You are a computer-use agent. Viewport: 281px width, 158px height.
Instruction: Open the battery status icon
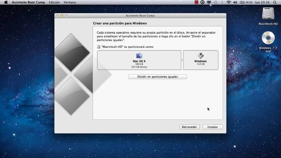coord(246,2)
